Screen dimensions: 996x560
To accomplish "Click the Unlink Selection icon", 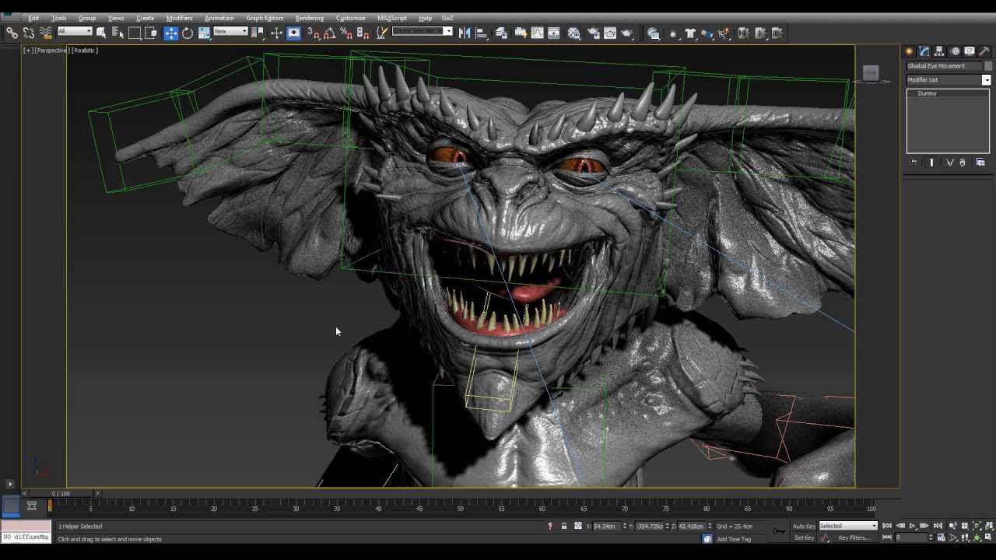I will 29,33.
